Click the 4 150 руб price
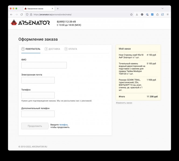179x161 pixels. click(151, 55)
